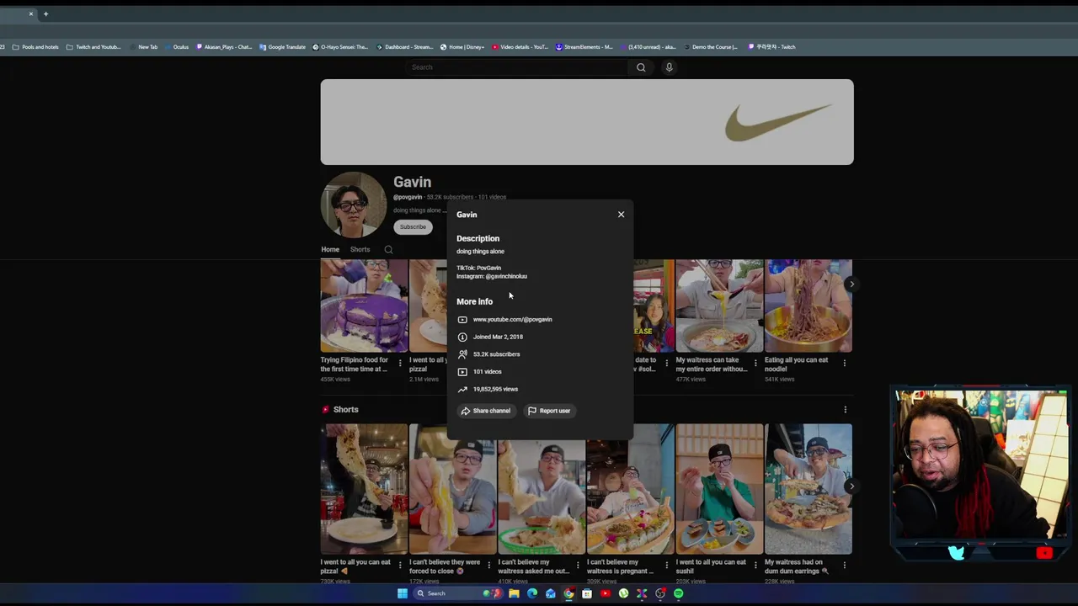Click the YouTube search magnifier button
The image size is (1078, 606).
pos(641,67)
